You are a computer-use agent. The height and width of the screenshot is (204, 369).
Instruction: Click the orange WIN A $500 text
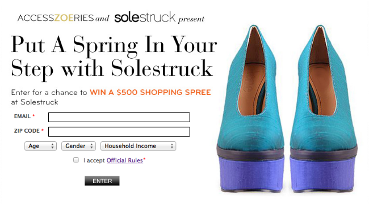click(150, 92)
